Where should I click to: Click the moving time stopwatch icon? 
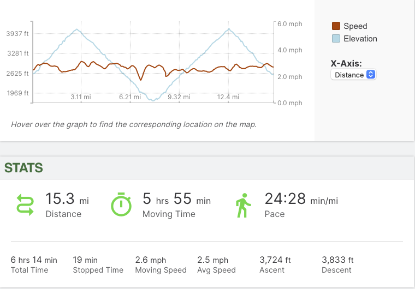pos(121,204)
